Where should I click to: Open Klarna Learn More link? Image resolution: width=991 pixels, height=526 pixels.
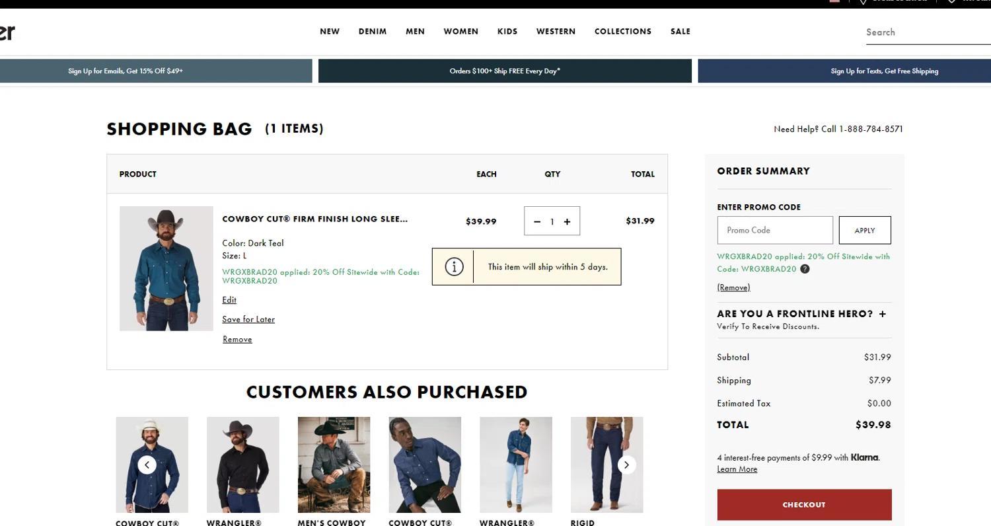[737, 469]
